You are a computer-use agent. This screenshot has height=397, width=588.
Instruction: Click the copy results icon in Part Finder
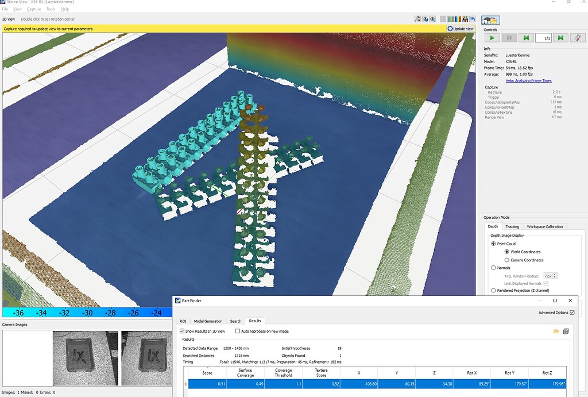[x=566, y=331]
